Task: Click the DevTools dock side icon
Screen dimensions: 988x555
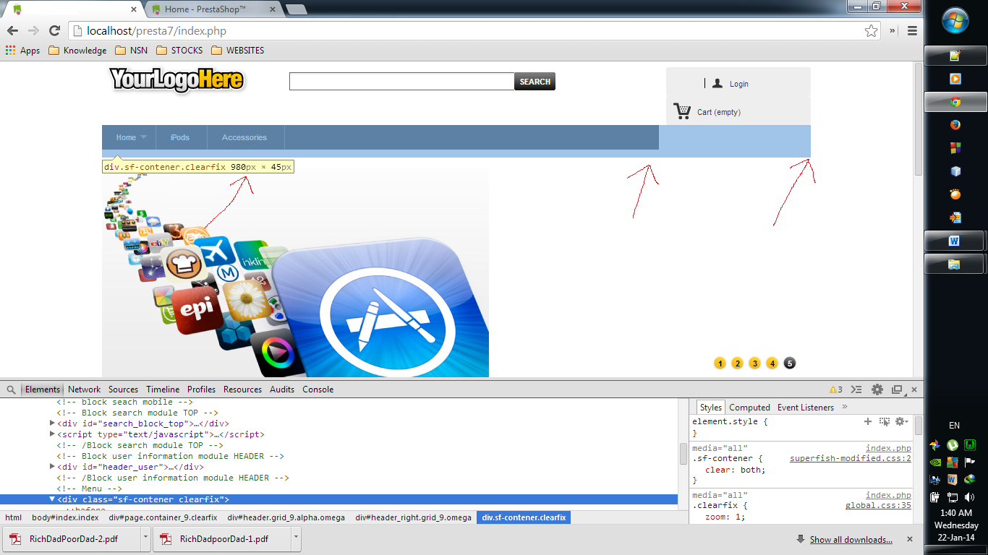Action: [898, 390]
